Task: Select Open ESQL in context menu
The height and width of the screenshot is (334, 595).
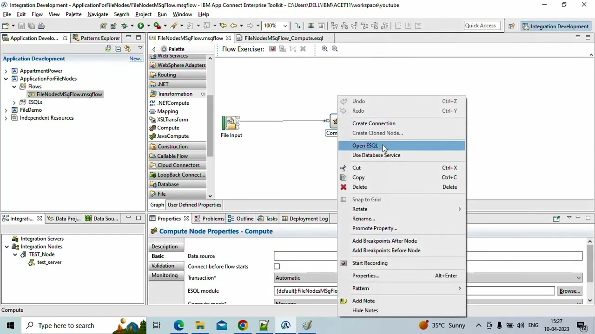Action: 401,146
